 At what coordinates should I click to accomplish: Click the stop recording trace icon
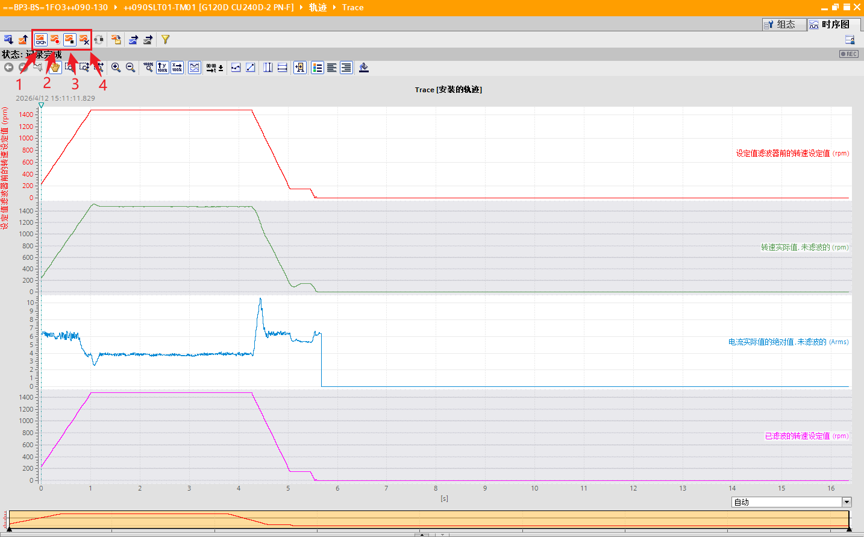(69, 40)
